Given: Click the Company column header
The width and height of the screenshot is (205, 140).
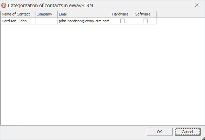Looking at the screenshot, I should coord(46,14).
